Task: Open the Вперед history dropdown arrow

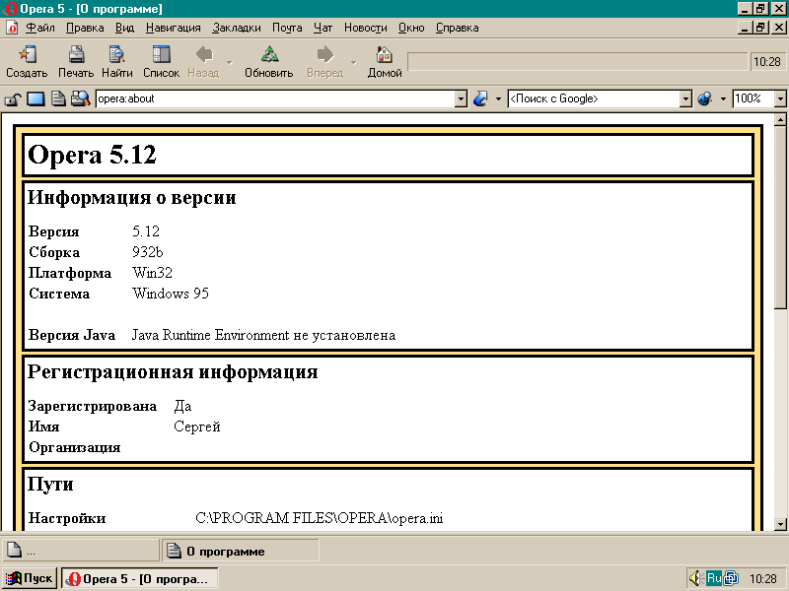Action: [354, 62]
